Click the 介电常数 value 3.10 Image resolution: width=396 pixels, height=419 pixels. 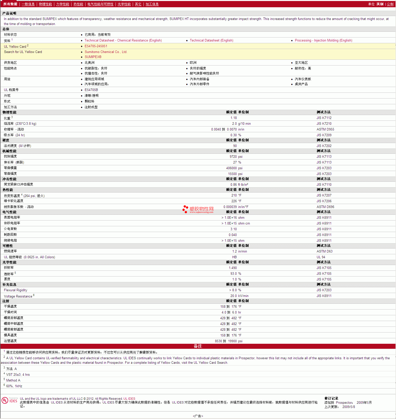[233, 229]
